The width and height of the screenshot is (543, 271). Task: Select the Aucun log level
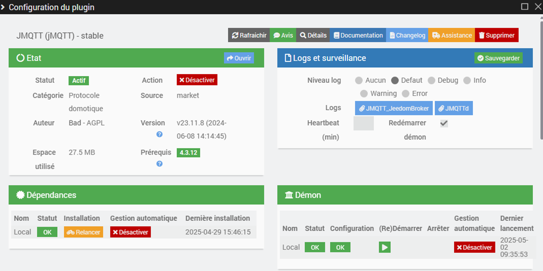click(x=359, y=80)
